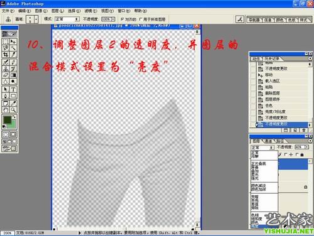This screenshot has width=314, height=236.
Task: Click the 200% zoom field in status bar
Action: point(8,233)
